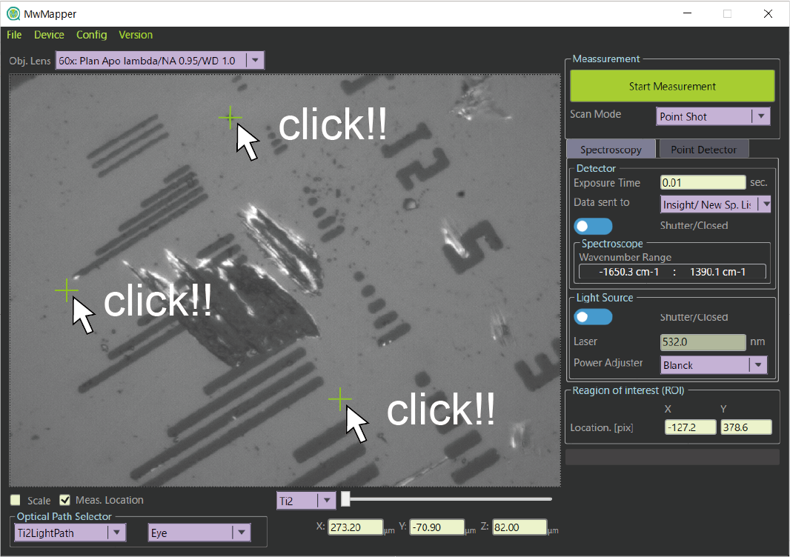Open the Ti2LightPath selector dropdown
The width and height of the screenshot is (790, 557).
tap(116, 533)
